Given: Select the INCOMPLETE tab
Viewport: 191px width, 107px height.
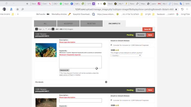Looking at the screenshot, I should (114, 23).
